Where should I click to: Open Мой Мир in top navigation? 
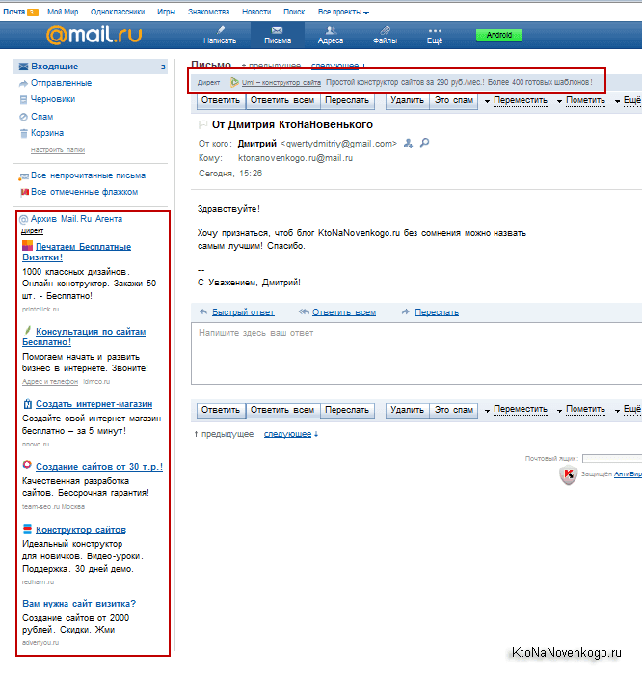point(63,12)
